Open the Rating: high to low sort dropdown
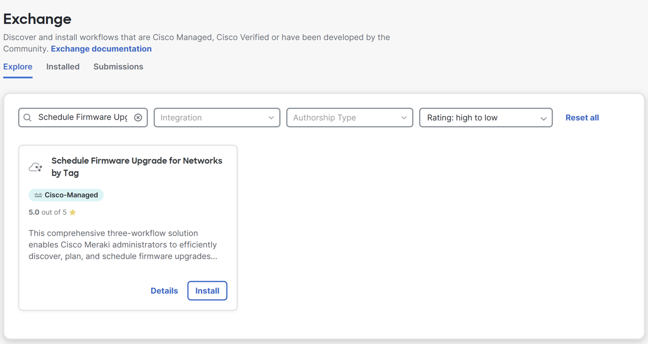 [x=486, y=118]
